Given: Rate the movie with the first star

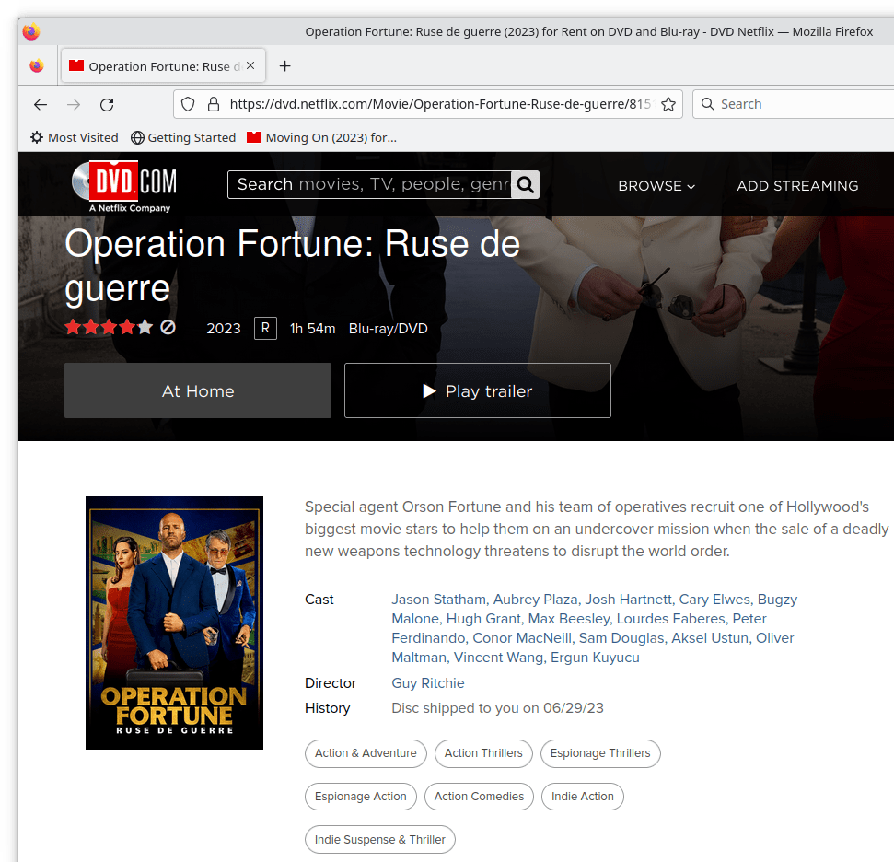Looking at the screenshot, I should [x=73, y=327].
